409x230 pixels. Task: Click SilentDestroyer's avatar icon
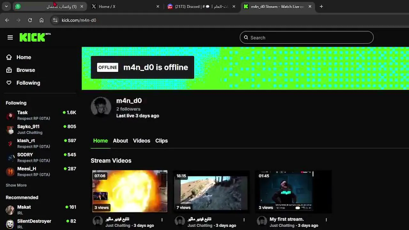[x=10, y=224]
